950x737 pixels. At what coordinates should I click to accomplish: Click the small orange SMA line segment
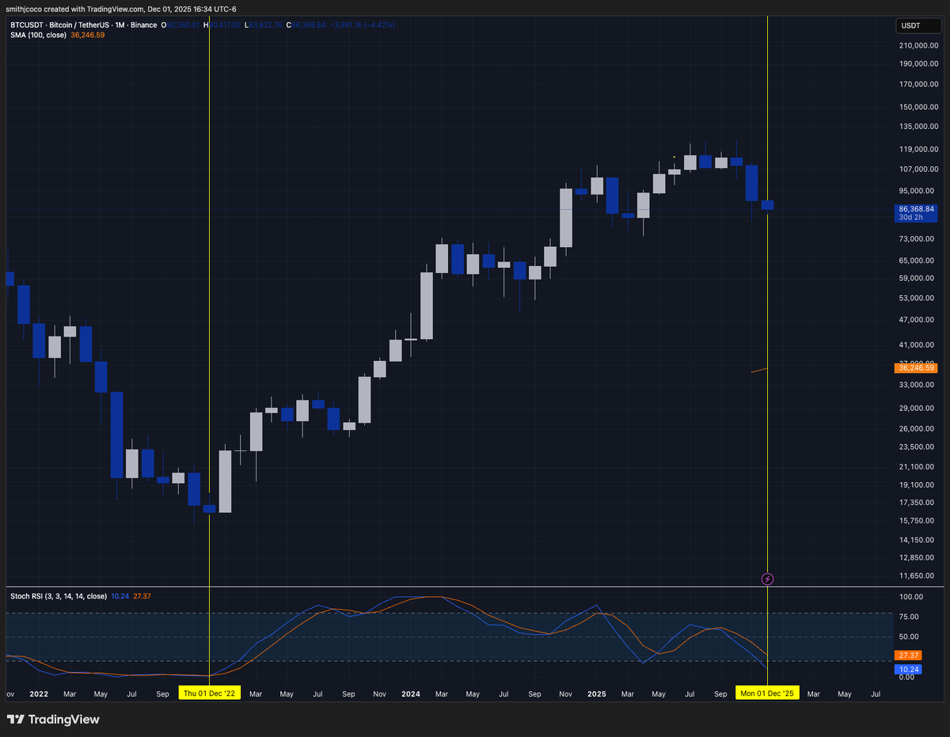click(x=758, y=370)
